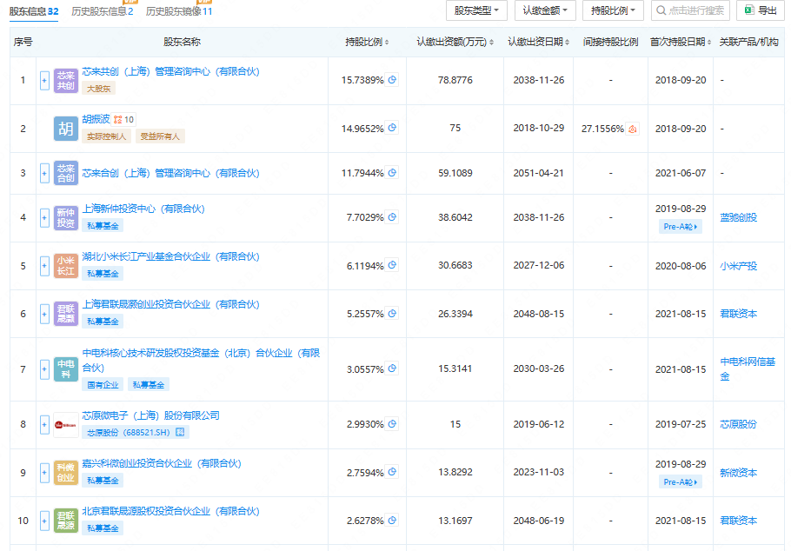The height and width of the screenshot is (551, 791).
Task: Click the magnifier icon in the search box
Action: [x=661, y=10]
